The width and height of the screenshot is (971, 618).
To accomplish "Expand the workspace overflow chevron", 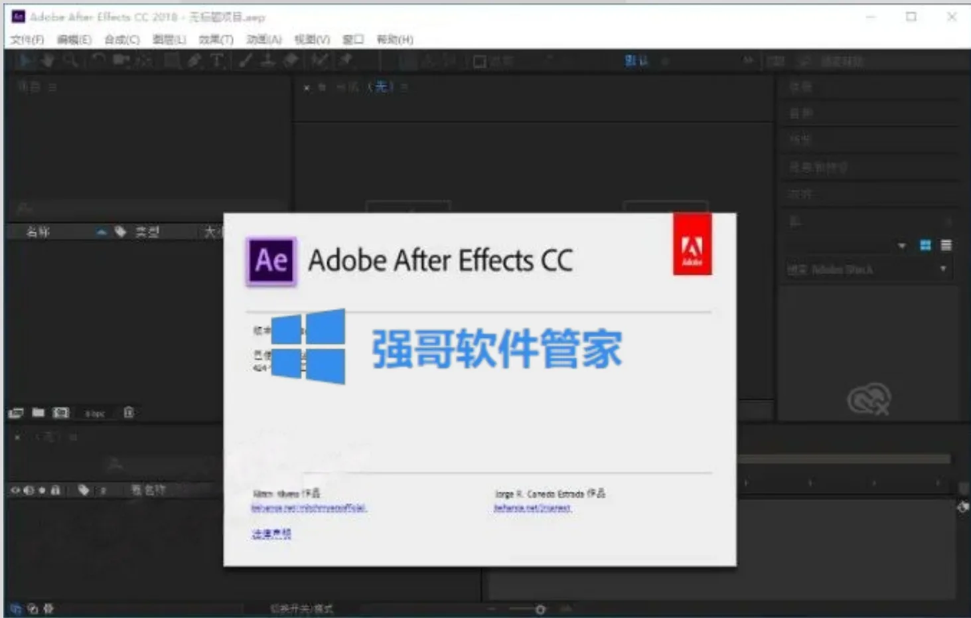I will point(748,61).
